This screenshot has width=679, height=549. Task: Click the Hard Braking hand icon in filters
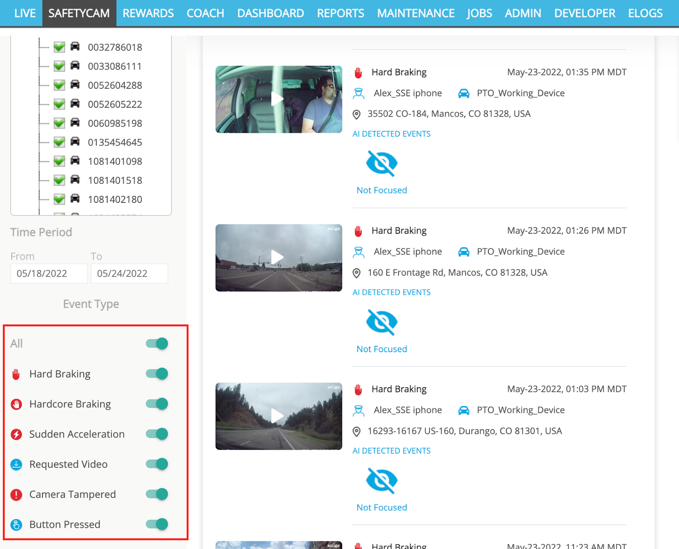16,374
